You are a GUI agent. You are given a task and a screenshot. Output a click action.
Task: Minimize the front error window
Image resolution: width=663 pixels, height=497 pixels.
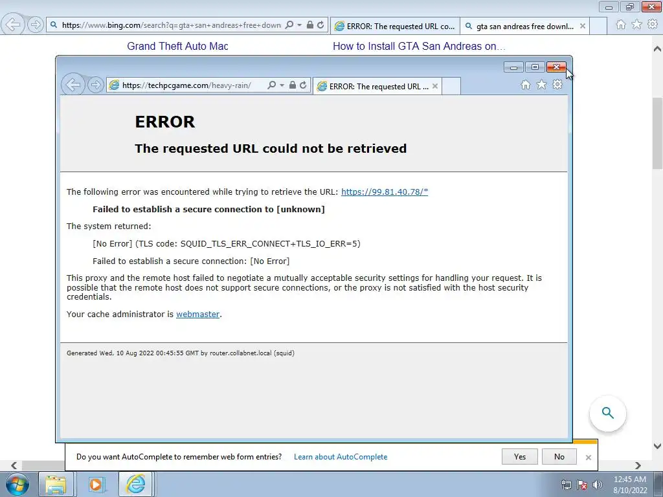pos(513,67)
